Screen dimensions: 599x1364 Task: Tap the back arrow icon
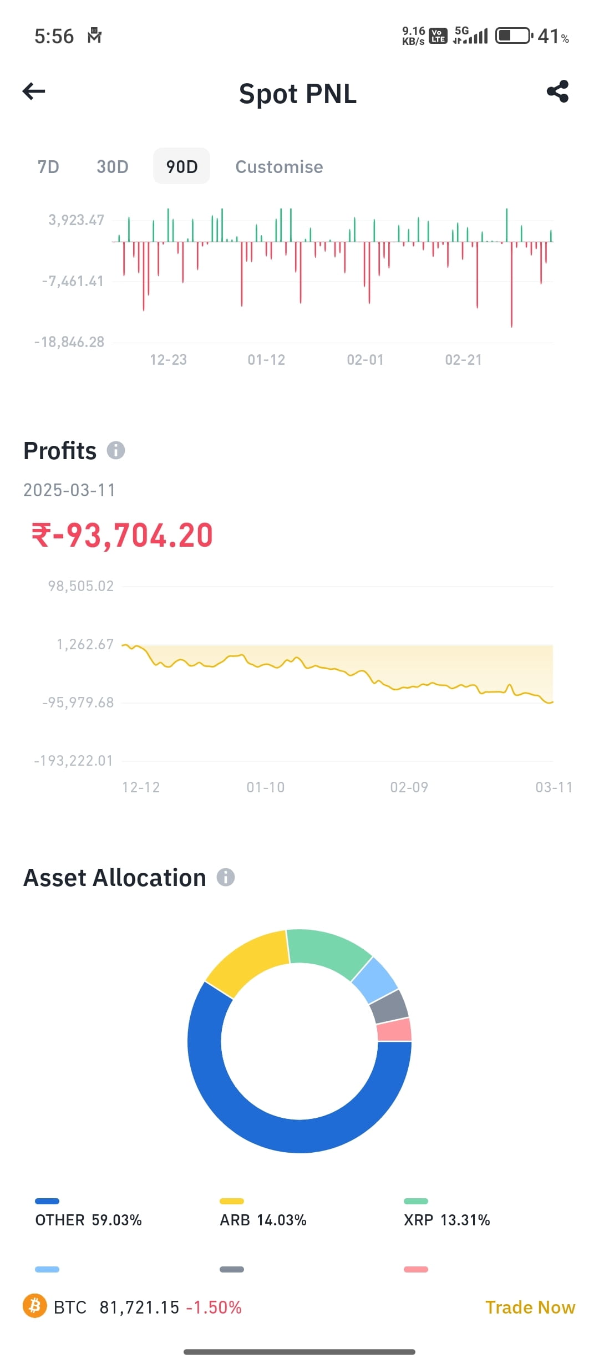click(x=34, y=91)
